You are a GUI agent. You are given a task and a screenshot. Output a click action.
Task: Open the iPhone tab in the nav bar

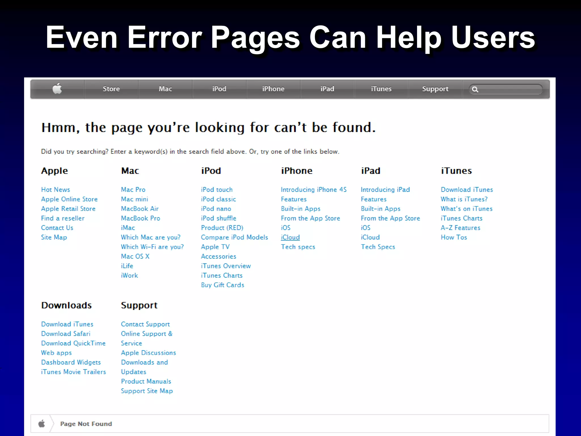pyautogui.click(x=273, y=89)
